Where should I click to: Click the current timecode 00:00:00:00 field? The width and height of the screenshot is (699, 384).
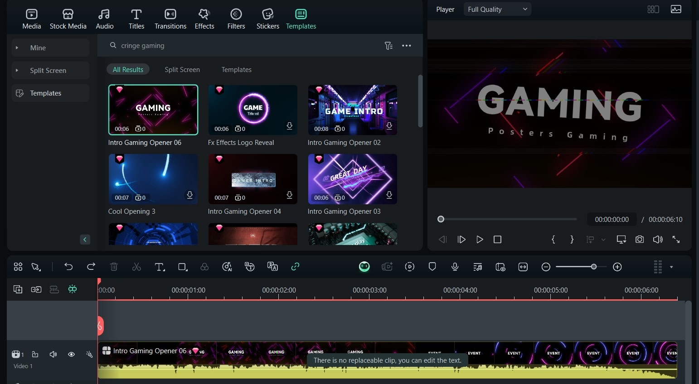click(612, 219)
